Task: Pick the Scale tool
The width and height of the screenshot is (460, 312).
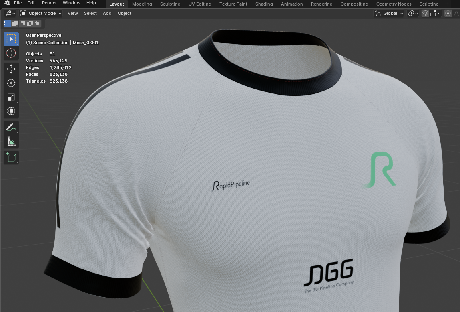Action: 11,97
